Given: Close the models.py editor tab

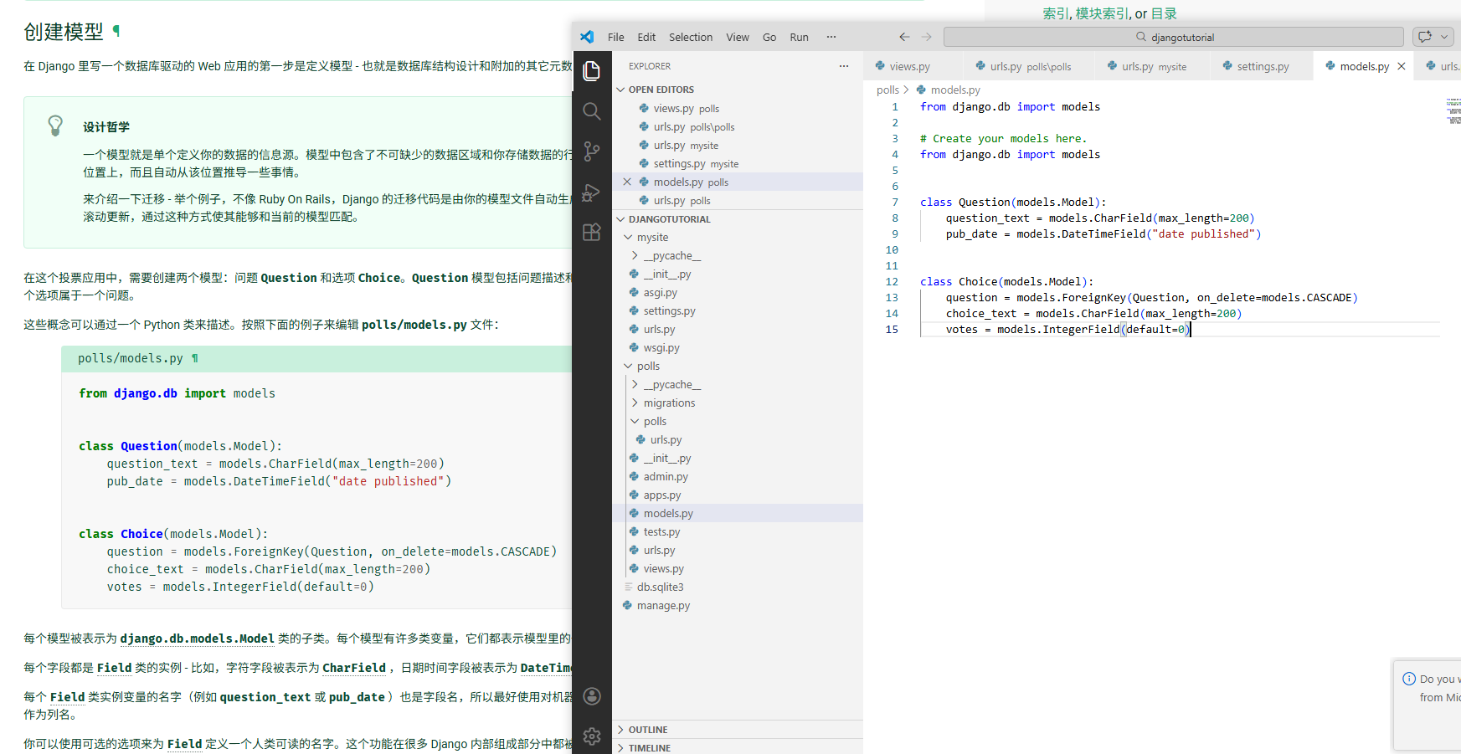Looking at the screenshot, I should click(1402, 66).
